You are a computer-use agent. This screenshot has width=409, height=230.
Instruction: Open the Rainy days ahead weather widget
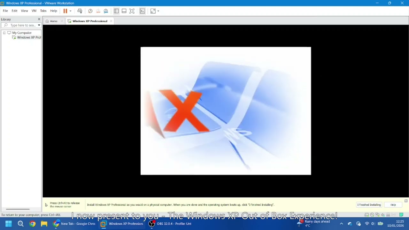[x=314, y=223]
